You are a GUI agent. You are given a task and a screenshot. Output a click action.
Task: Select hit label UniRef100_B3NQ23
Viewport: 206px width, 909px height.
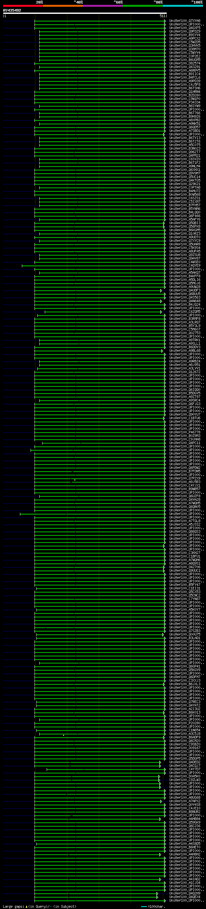pos(185,149)
